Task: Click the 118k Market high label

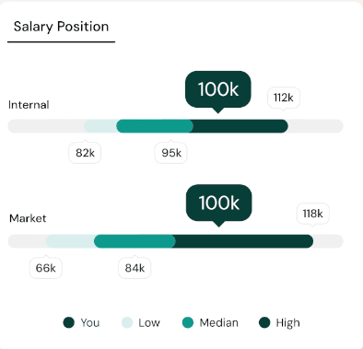Action: tap(312, 214)
